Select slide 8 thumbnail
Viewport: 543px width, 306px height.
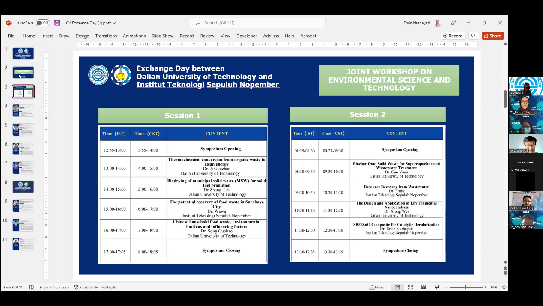(23, 187)
